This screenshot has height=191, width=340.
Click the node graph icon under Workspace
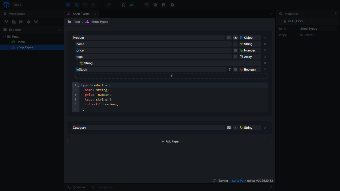(6, 22)
